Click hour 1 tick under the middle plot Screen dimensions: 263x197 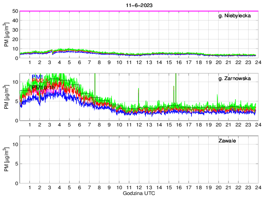pyautogui.click(x=30, y=125)
